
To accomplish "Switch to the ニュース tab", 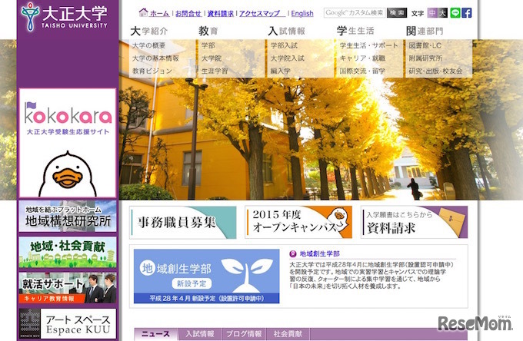I will (x=156, y=334).
